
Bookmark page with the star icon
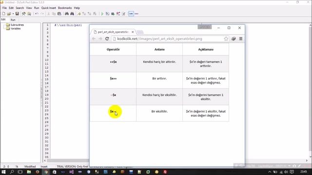(x=226, y=39)
